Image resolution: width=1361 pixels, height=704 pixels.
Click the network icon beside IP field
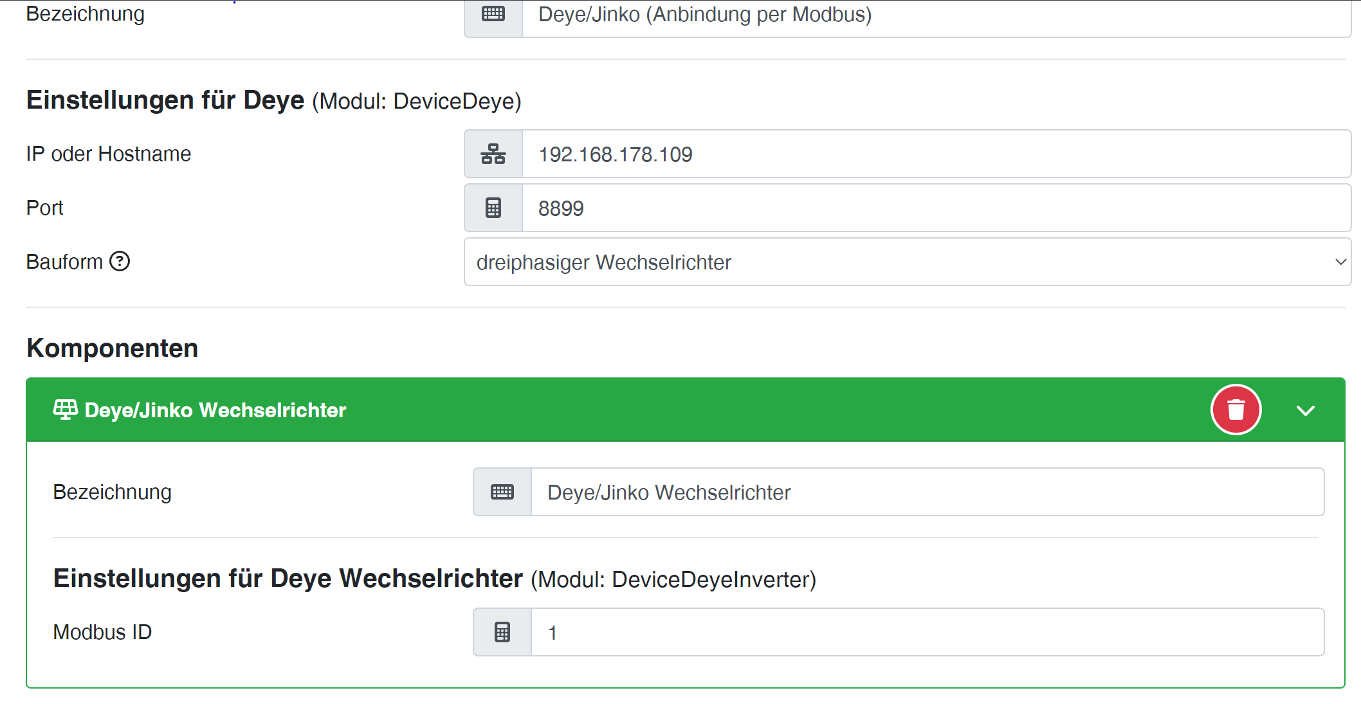pyautogui.click(x=493, y=154)
